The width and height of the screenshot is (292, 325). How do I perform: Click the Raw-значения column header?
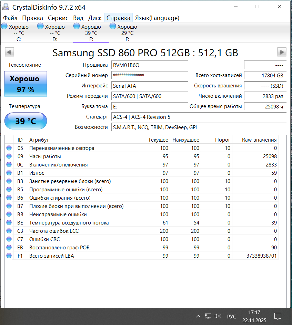[255, 140]
